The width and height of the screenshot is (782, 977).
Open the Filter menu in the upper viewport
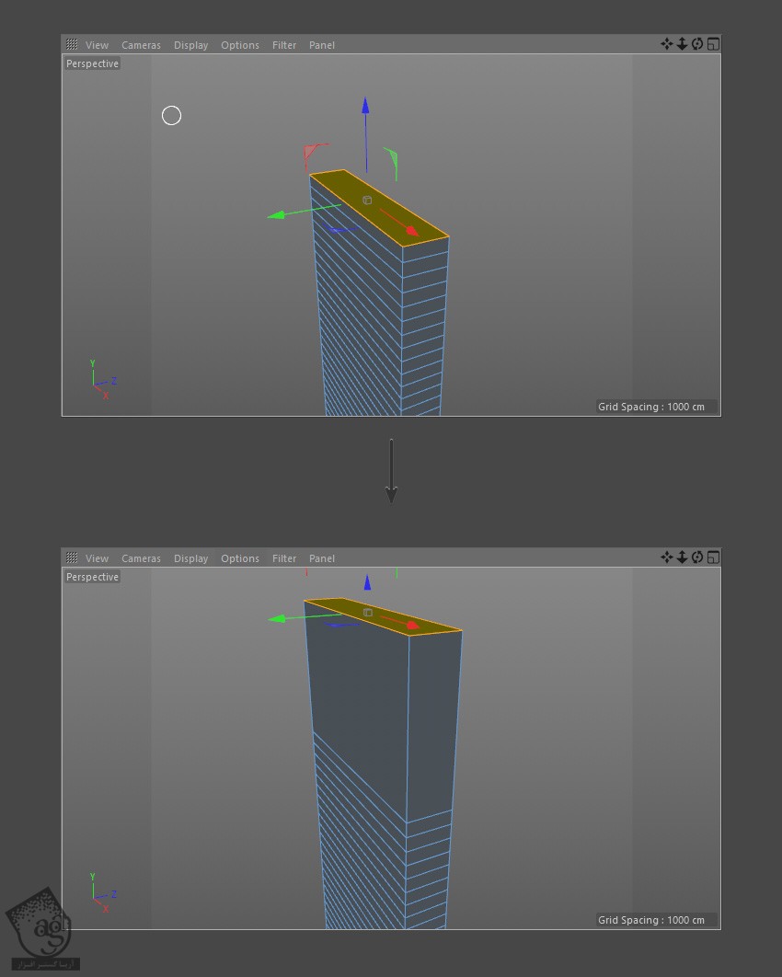(x=284, y=45)
